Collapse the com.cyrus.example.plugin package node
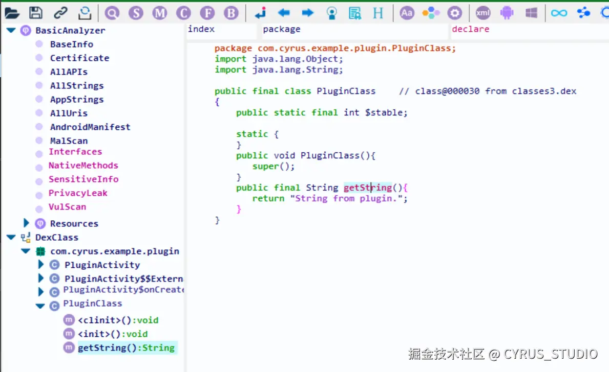This screenshot has width=609, height=372. tap(26, 251)
